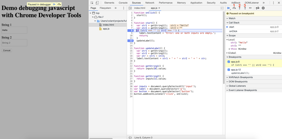Click the inspect element picker icon
Screen dimensions: 282x139
pyautogui.click(x=92, y=3)
